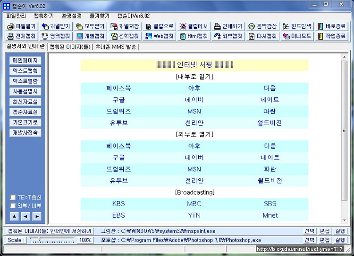
Task: Click the 텍스트열람 sidebar button
Action: click(x=25, y=81)
